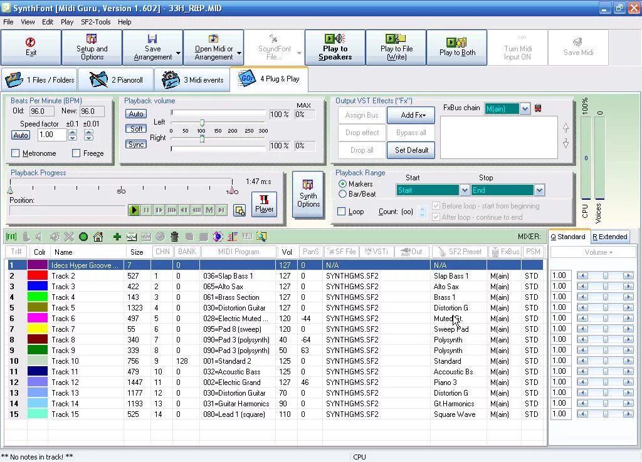Expand the playback range Start dropdown
Screen dimensions: 642x462
[x=465, y=190]
